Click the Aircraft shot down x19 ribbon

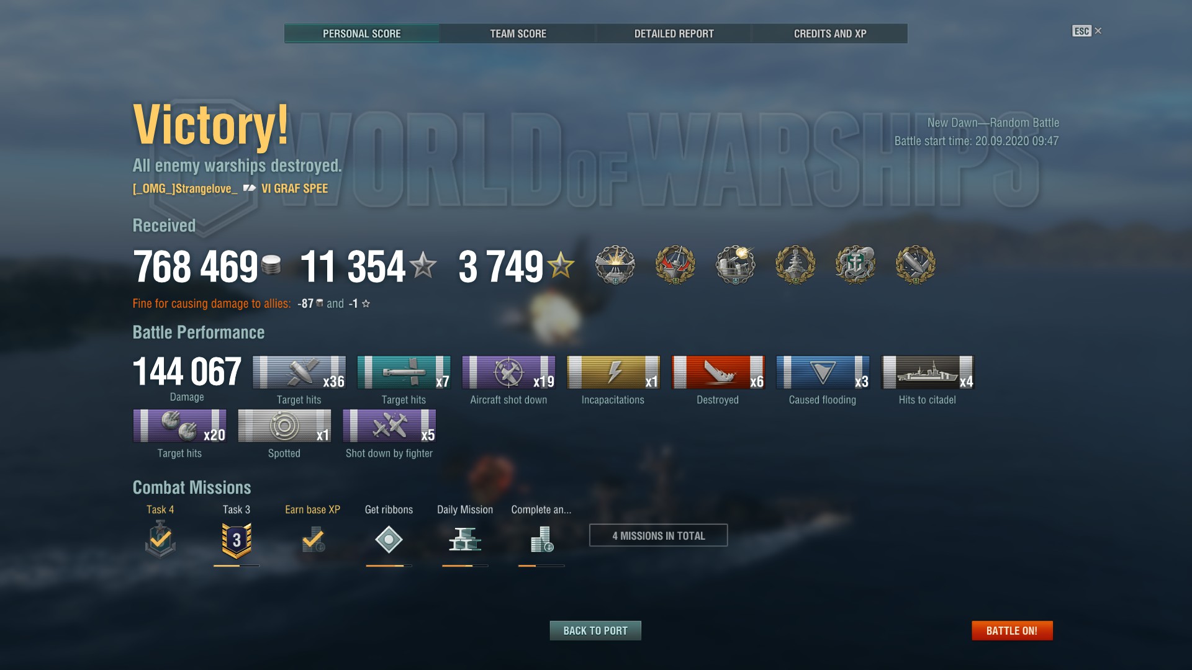coord(508,372)
